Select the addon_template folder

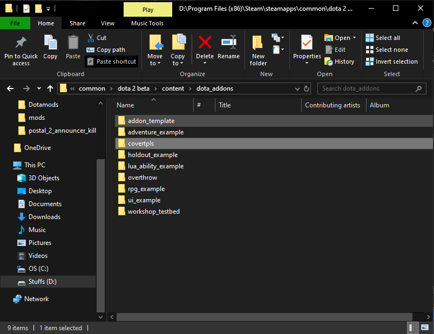(x=274, y=121)
